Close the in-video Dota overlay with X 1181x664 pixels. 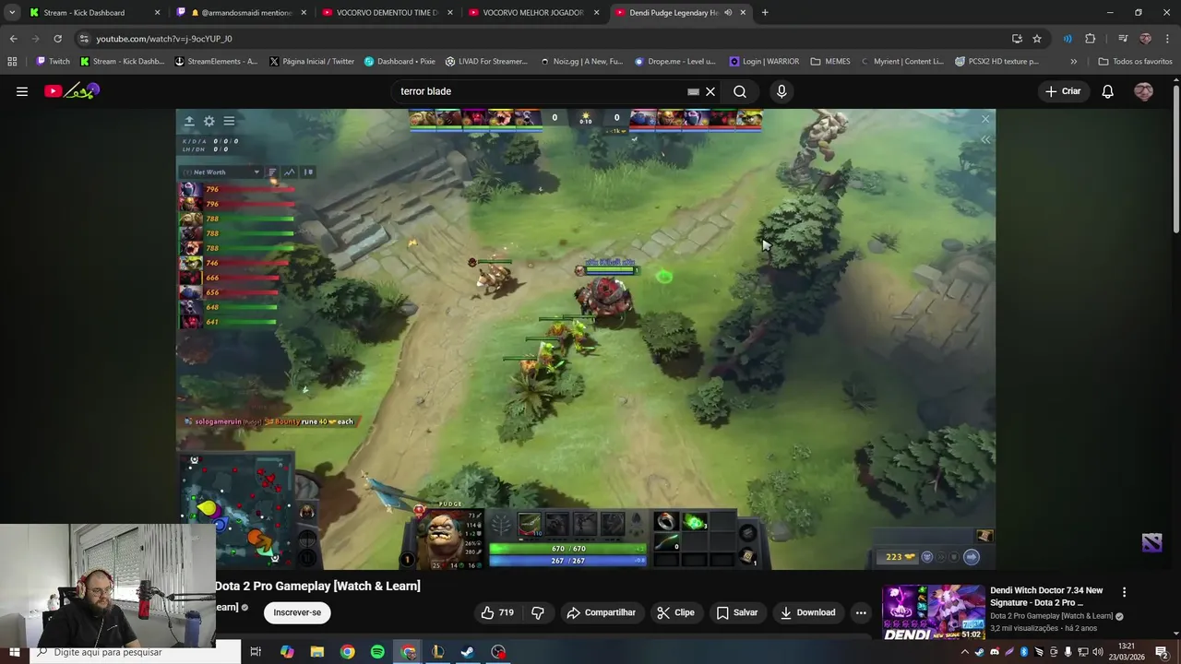click(985, 119)
